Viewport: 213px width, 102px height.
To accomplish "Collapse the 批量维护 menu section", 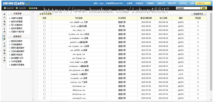I will [x=19, y=37].
